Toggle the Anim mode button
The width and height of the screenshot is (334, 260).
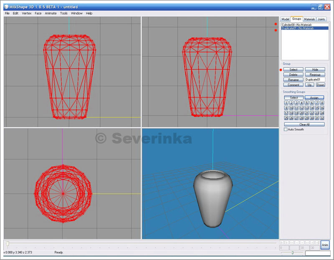(x=325, y=245)
